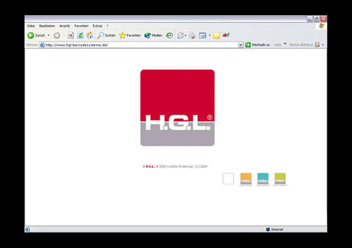Refresh the page with the green arrows icon

[80, 35]
